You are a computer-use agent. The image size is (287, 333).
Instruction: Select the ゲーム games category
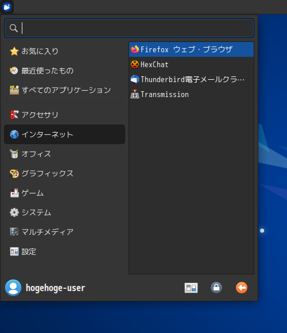[64, 193]
